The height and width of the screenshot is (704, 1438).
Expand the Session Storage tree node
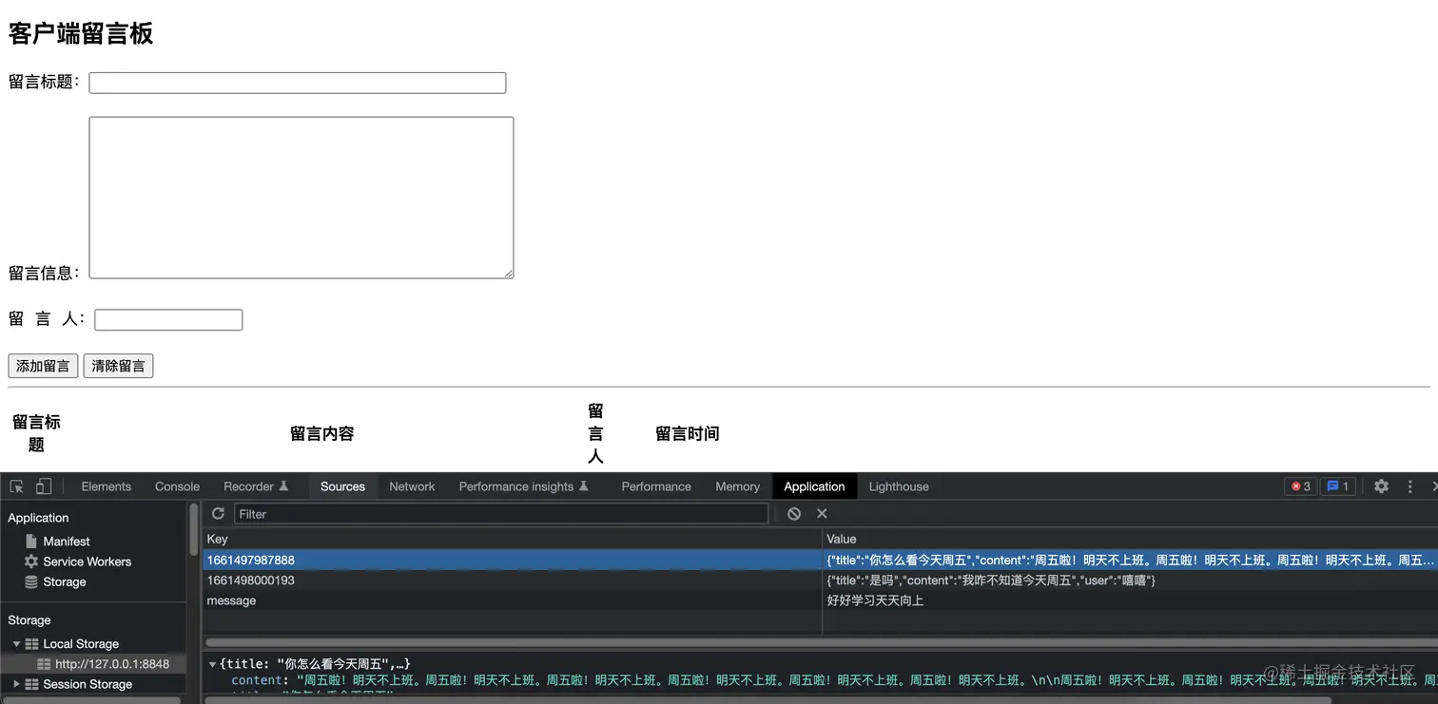(x=16, y=684)
